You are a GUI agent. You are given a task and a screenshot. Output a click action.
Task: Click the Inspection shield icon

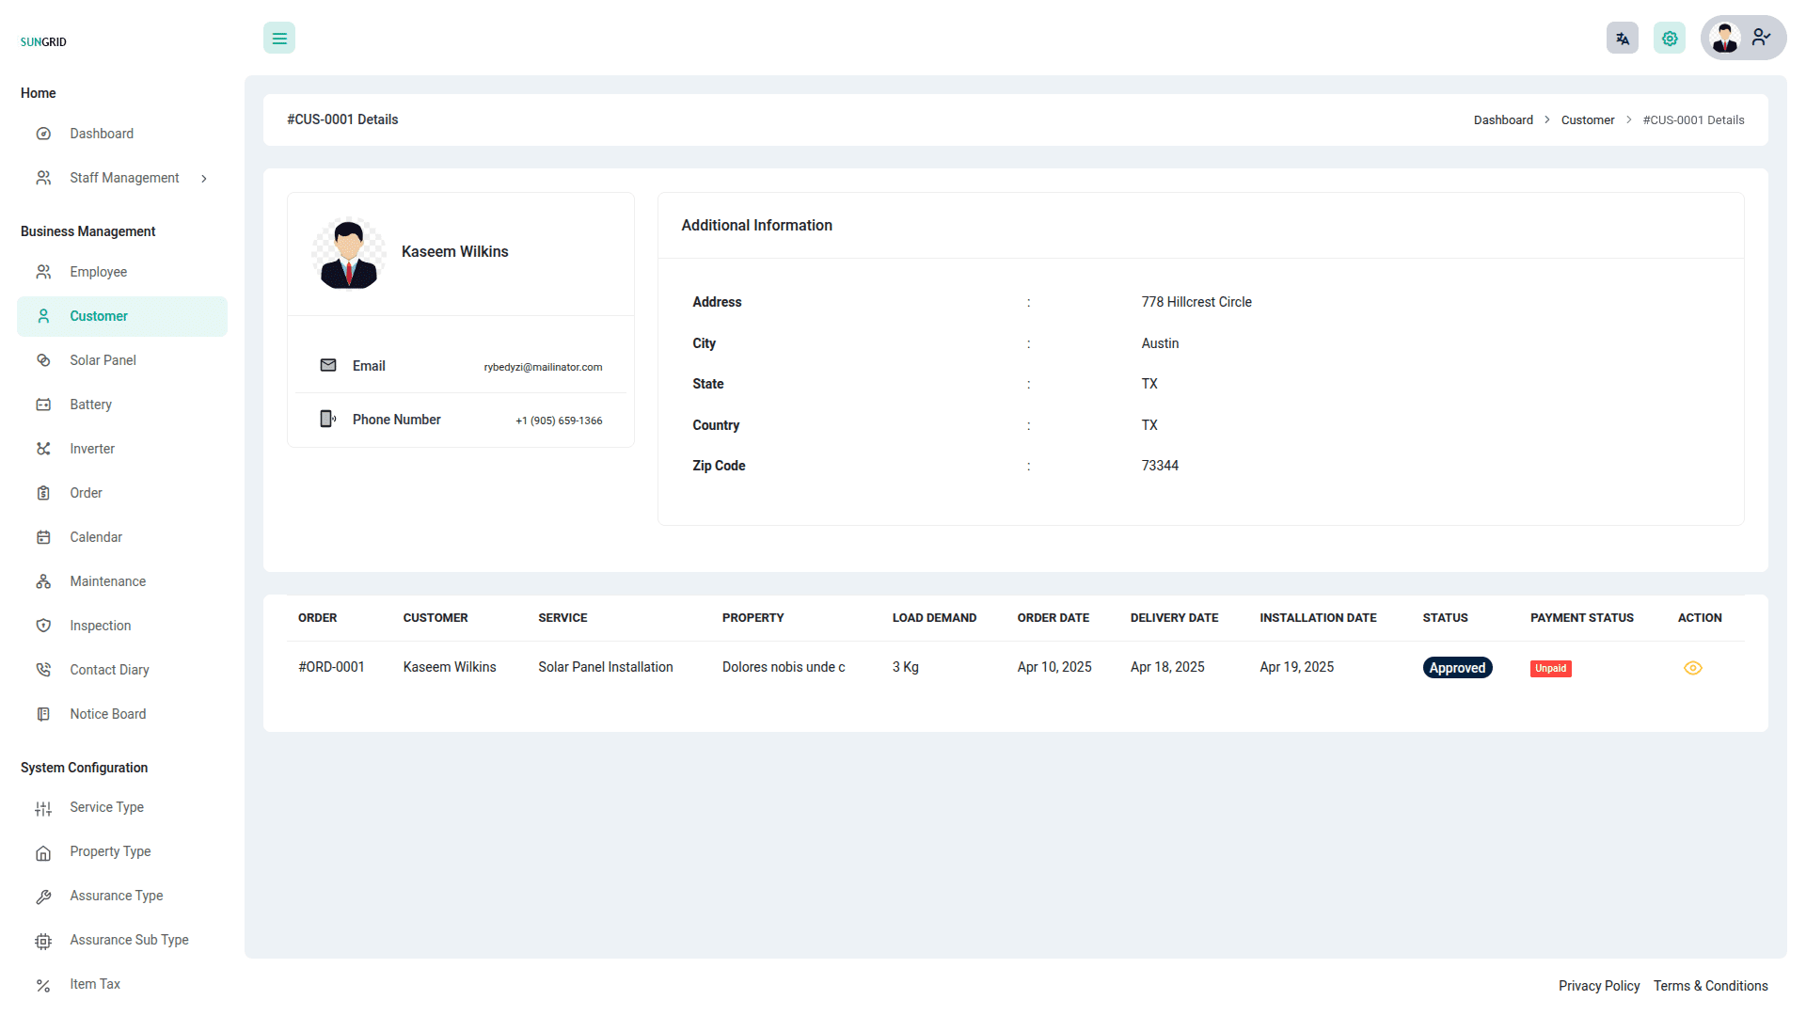tap(44, 626)
